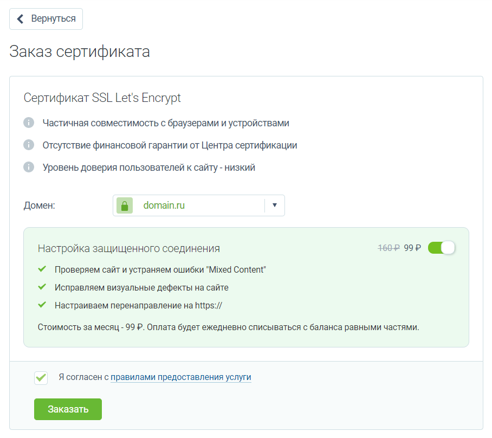This screenshot has height=438, width=492.
Task: Click the Настройка защищенного соединения title
Action: (129, 248)
